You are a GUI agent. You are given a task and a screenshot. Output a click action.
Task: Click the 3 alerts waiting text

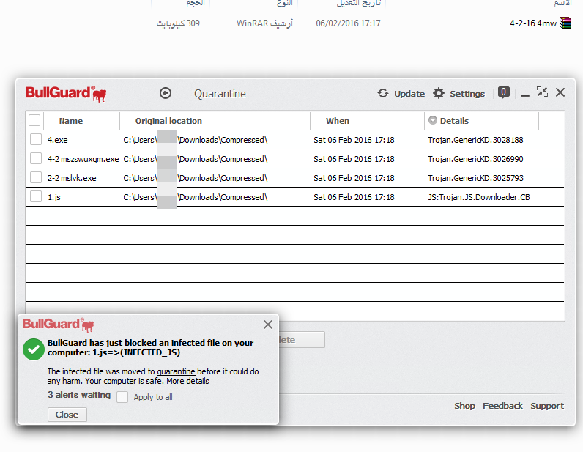[79, 395]
